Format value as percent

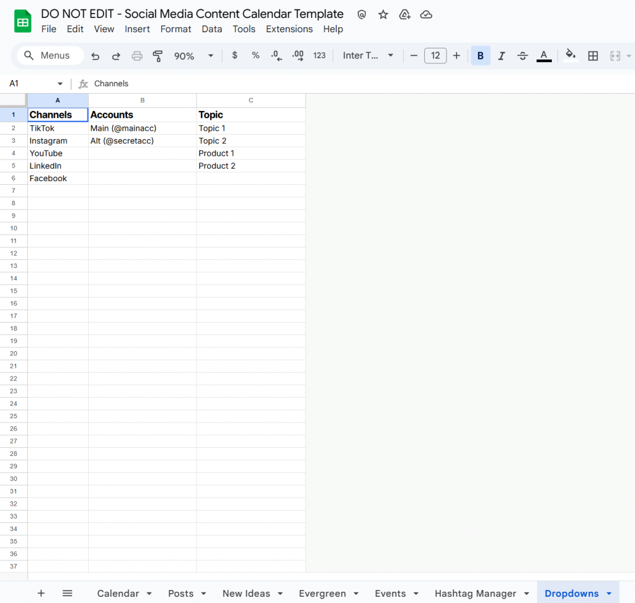(255, 55)
